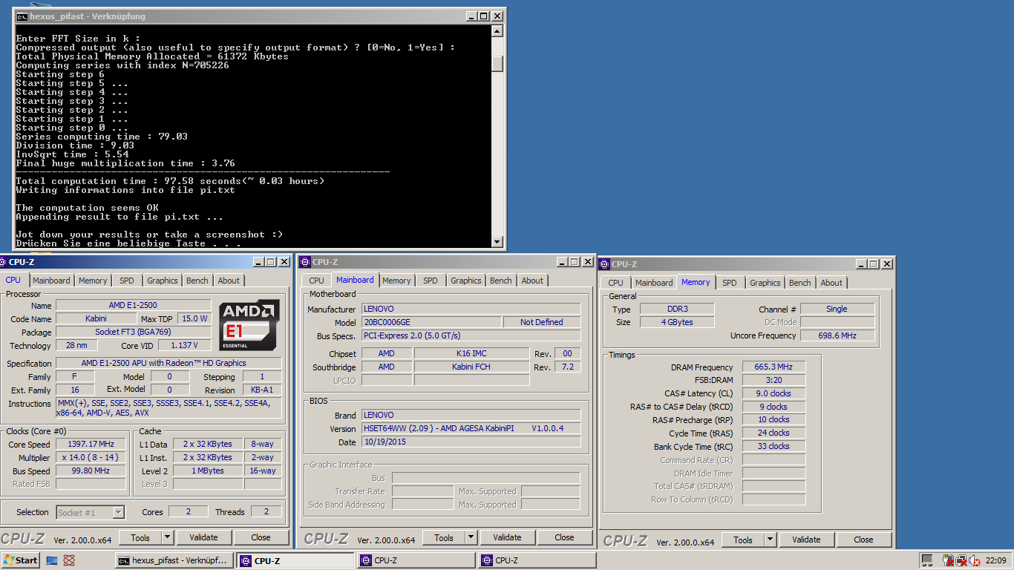Click the Manufacturer field 'LENOVO'
Image resolution: width=1014 pixels, height=570 pixels.
pyautogui.click(x=471, y=309)
